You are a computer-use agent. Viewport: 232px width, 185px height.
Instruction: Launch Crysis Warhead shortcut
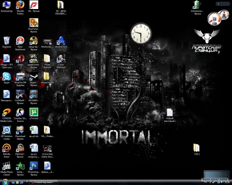[x=61, y=61]
